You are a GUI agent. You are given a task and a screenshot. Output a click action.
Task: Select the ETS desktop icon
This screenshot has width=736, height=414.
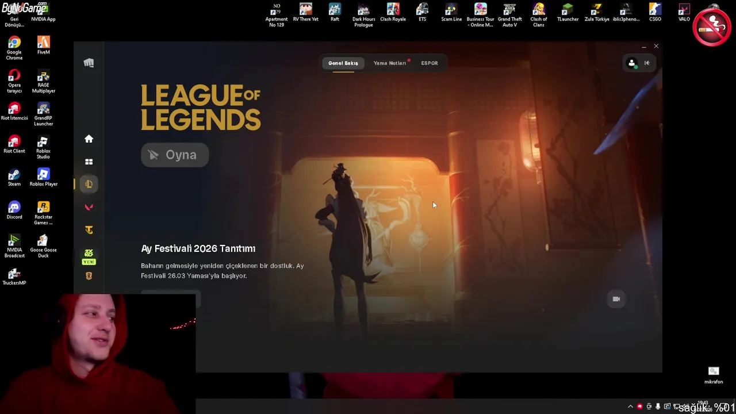point(423,13)
